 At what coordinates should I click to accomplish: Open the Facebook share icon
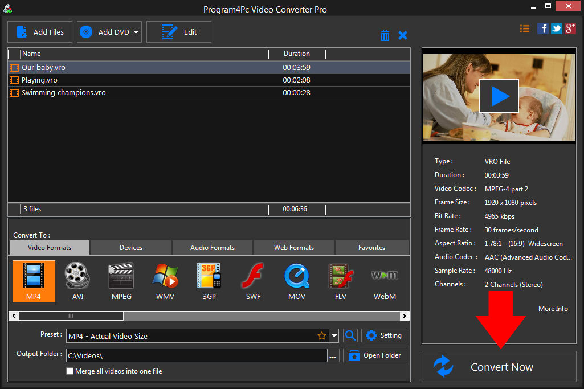542,28
